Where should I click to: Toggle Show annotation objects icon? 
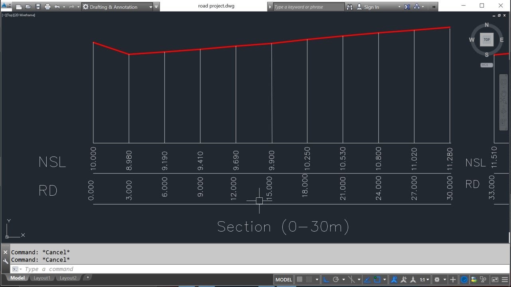click(x=394, y=280)
